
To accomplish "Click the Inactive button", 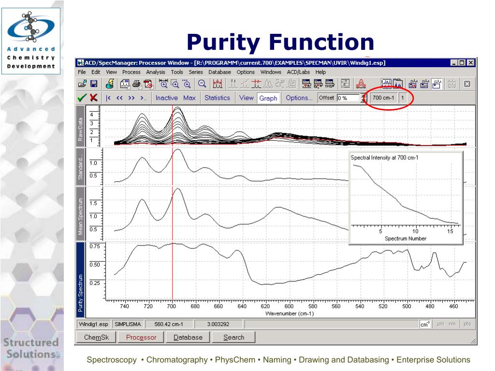I will (x=166, y=98).
